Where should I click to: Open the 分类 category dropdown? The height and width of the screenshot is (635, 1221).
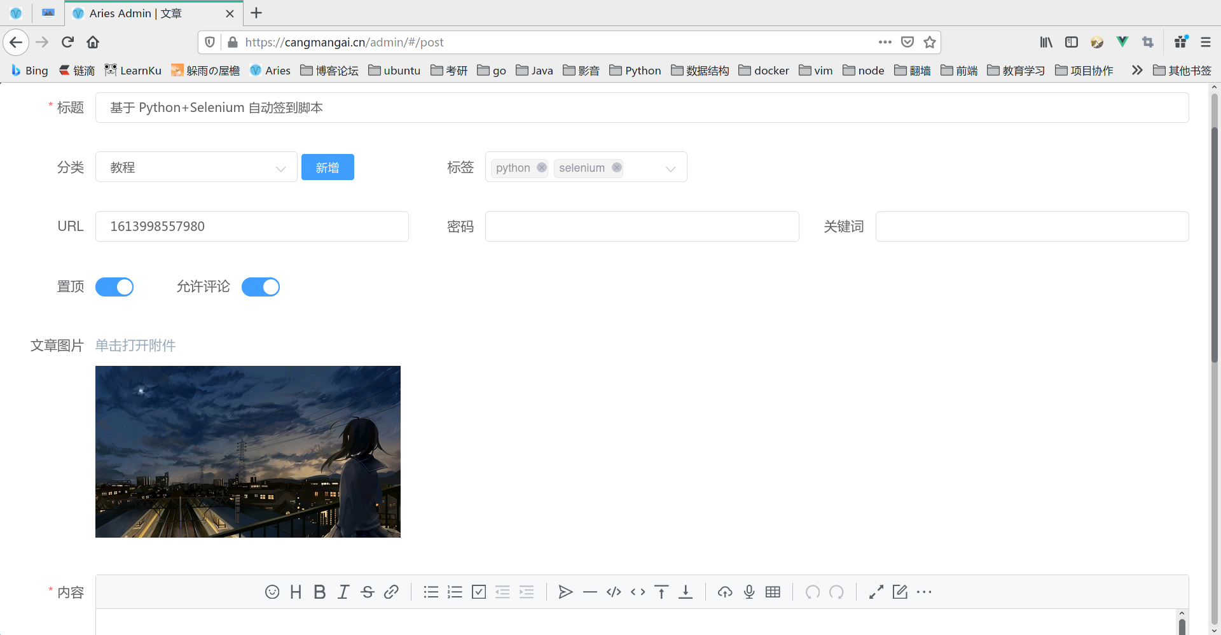point(280,167)
